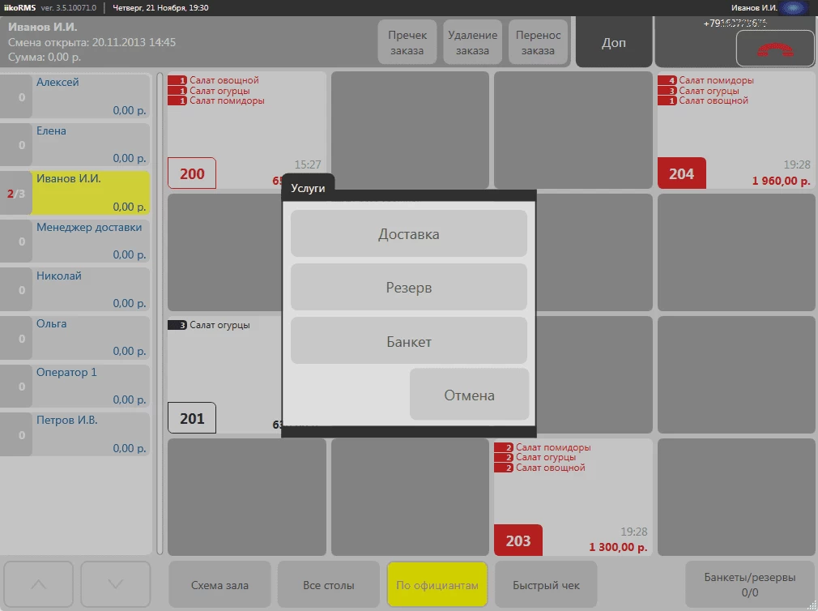
Task: Click the up arrow scroll button
Action: 38,584
